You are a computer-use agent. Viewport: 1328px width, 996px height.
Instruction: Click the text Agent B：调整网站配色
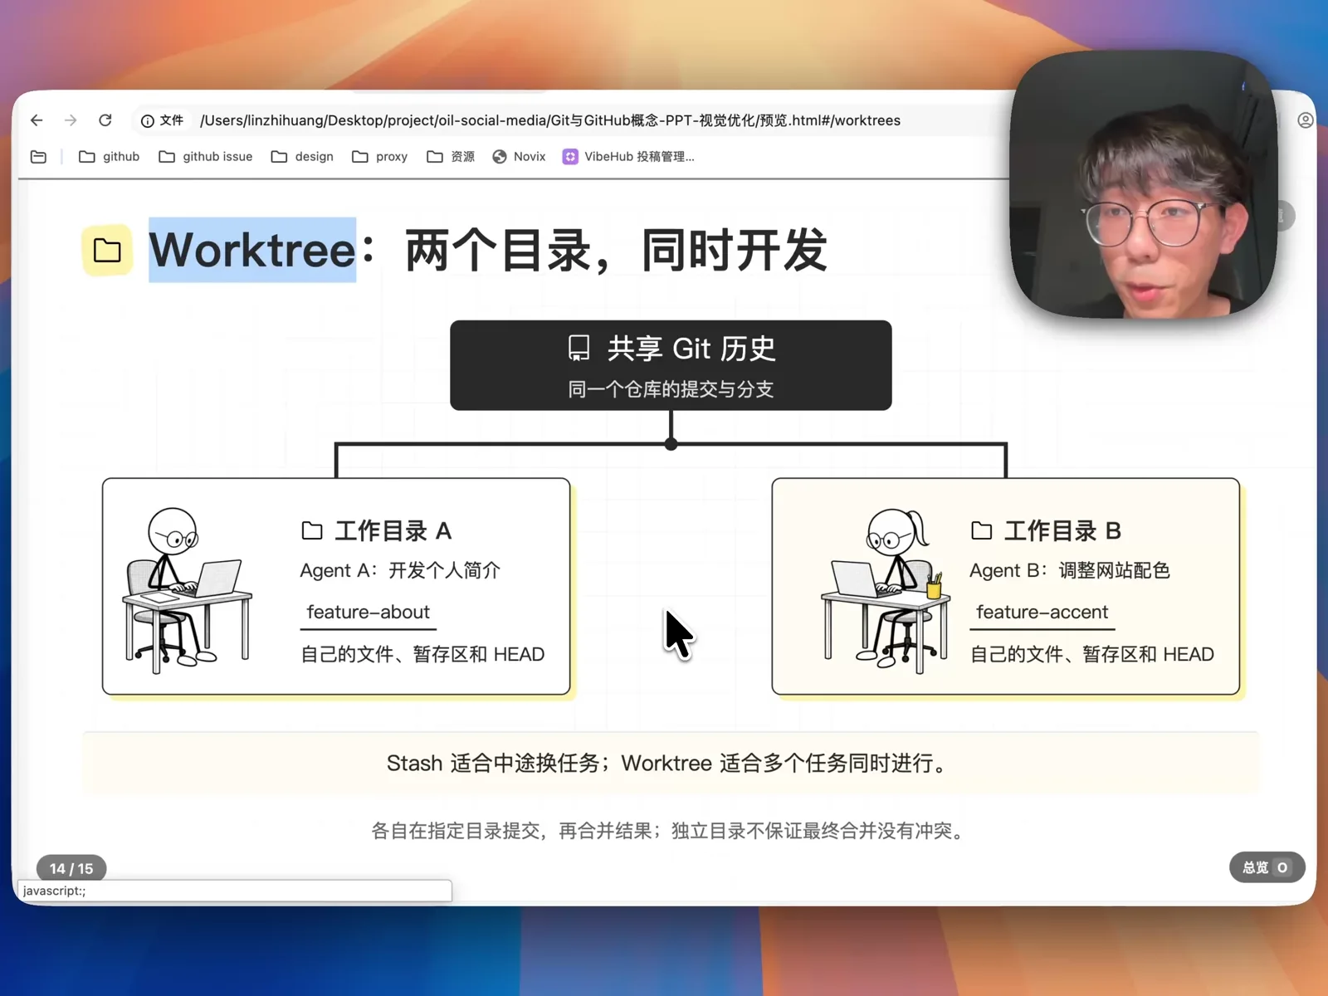(x=1070, y=570)
